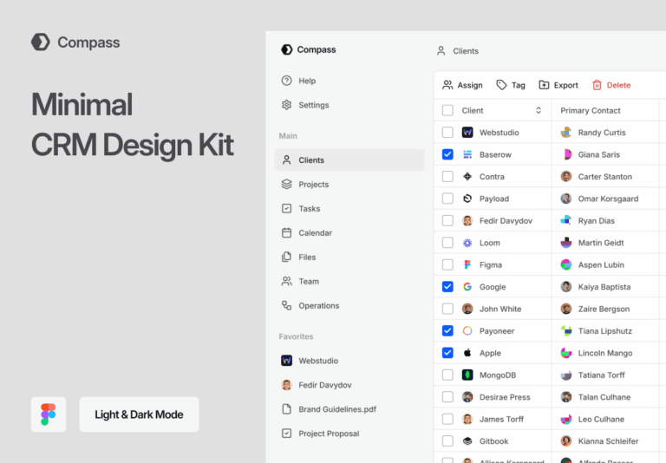Click the Compass logo in sidebar header
This screenshot has width=666, height=463.
(x=287, y=50)
